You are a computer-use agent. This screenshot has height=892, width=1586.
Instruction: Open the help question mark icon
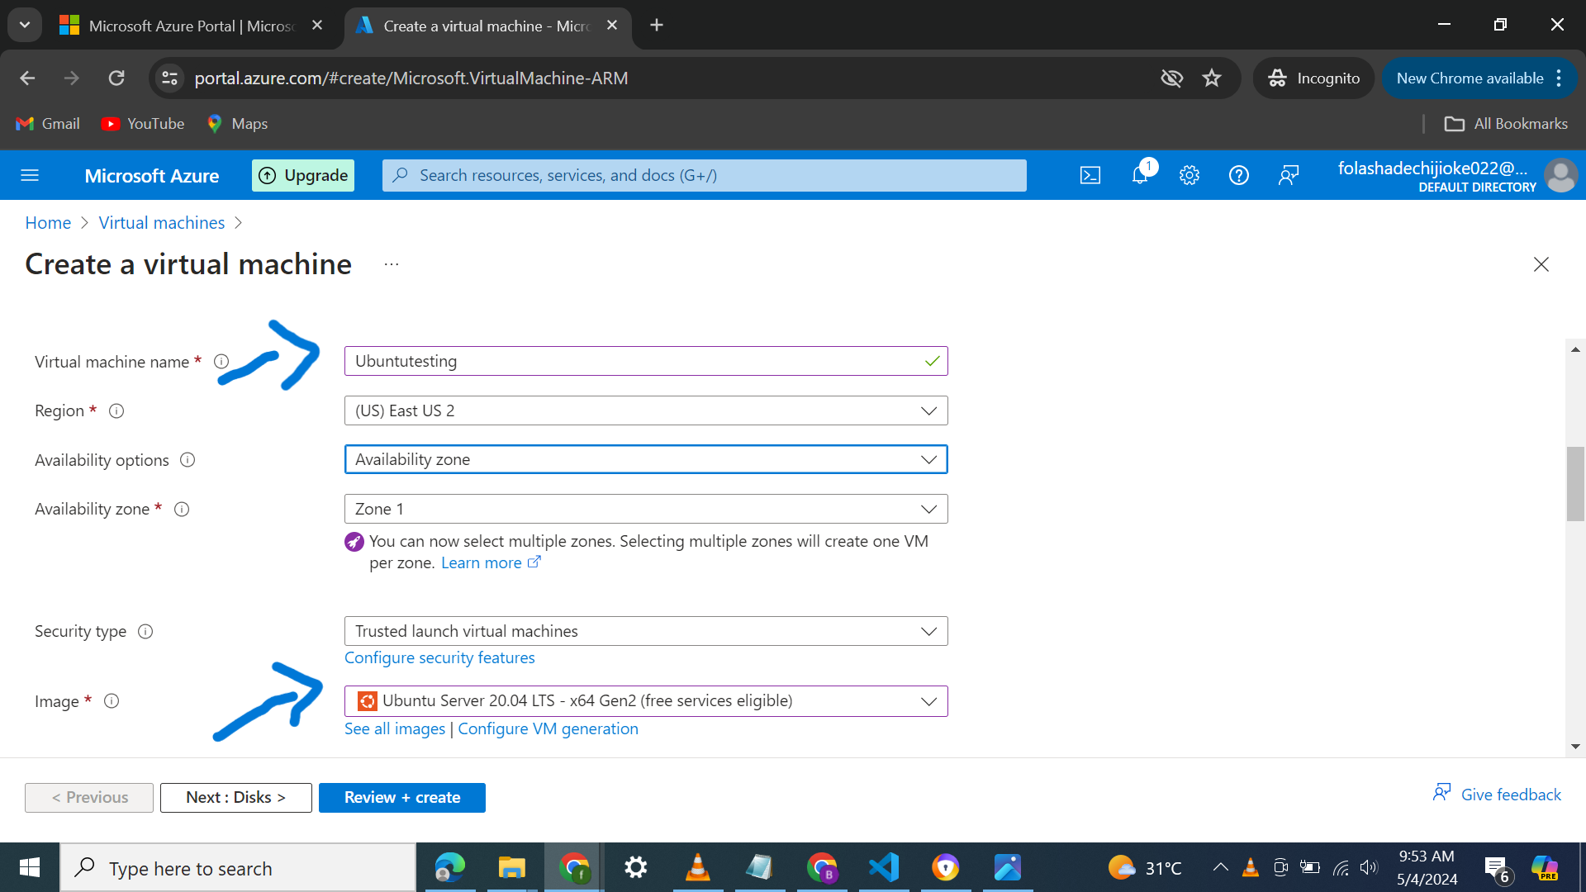1238,175
